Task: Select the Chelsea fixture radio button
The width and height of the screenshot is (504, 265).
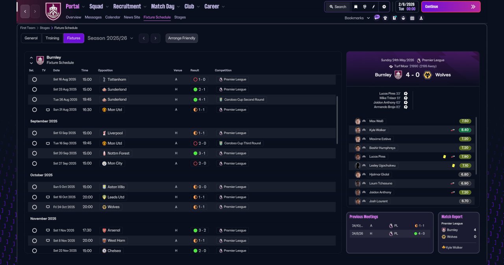Action: pyautogui.click(x=35, y=250)
